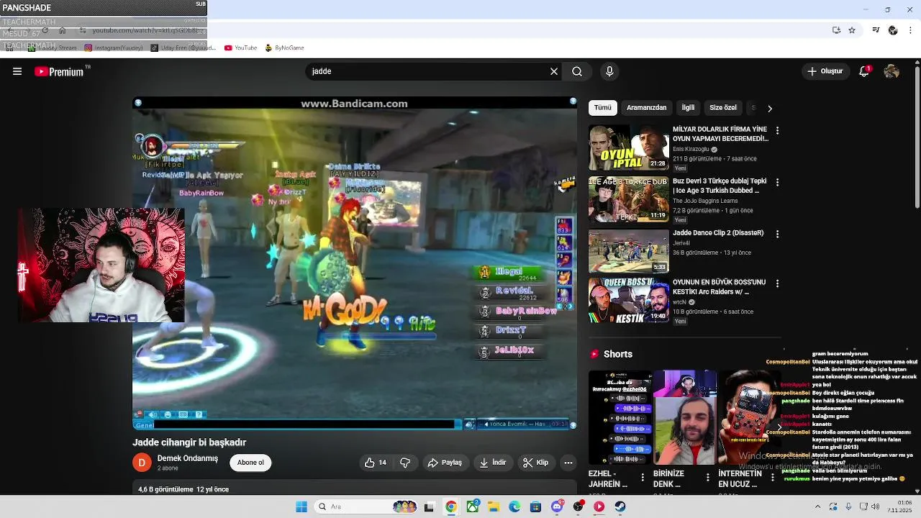
Task: Open Steam from the taskbar
Action: tap(620, 506)
